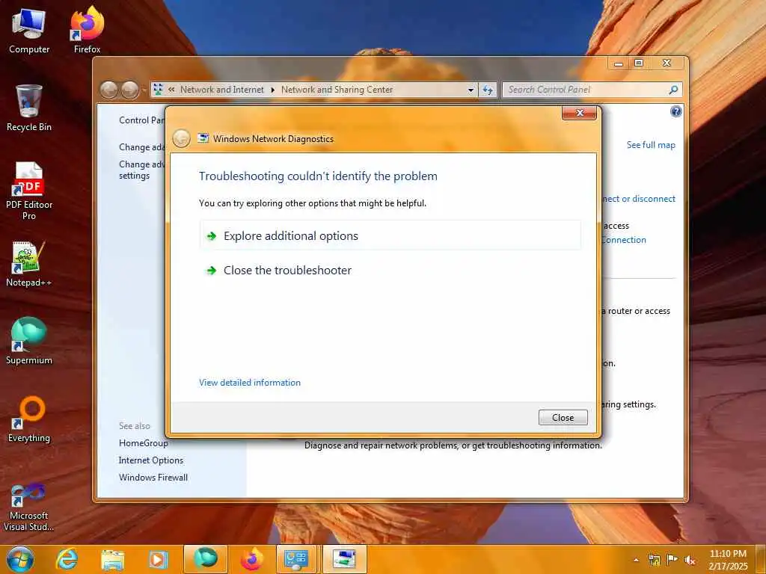This screenshot has width=766, height=574.
Task: Choose Close the troubleshooter
Action: point(390,271)
